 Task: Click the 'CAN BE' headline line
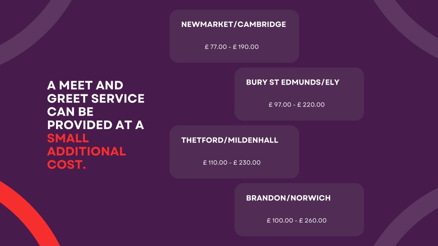pyautogui.click(x=70, y=111)
